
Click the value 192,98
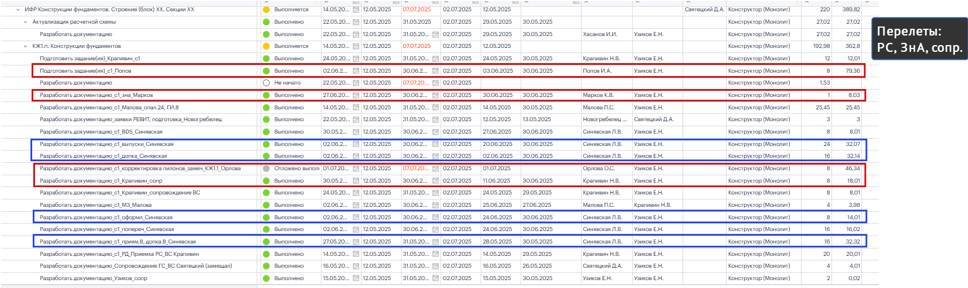821,46
